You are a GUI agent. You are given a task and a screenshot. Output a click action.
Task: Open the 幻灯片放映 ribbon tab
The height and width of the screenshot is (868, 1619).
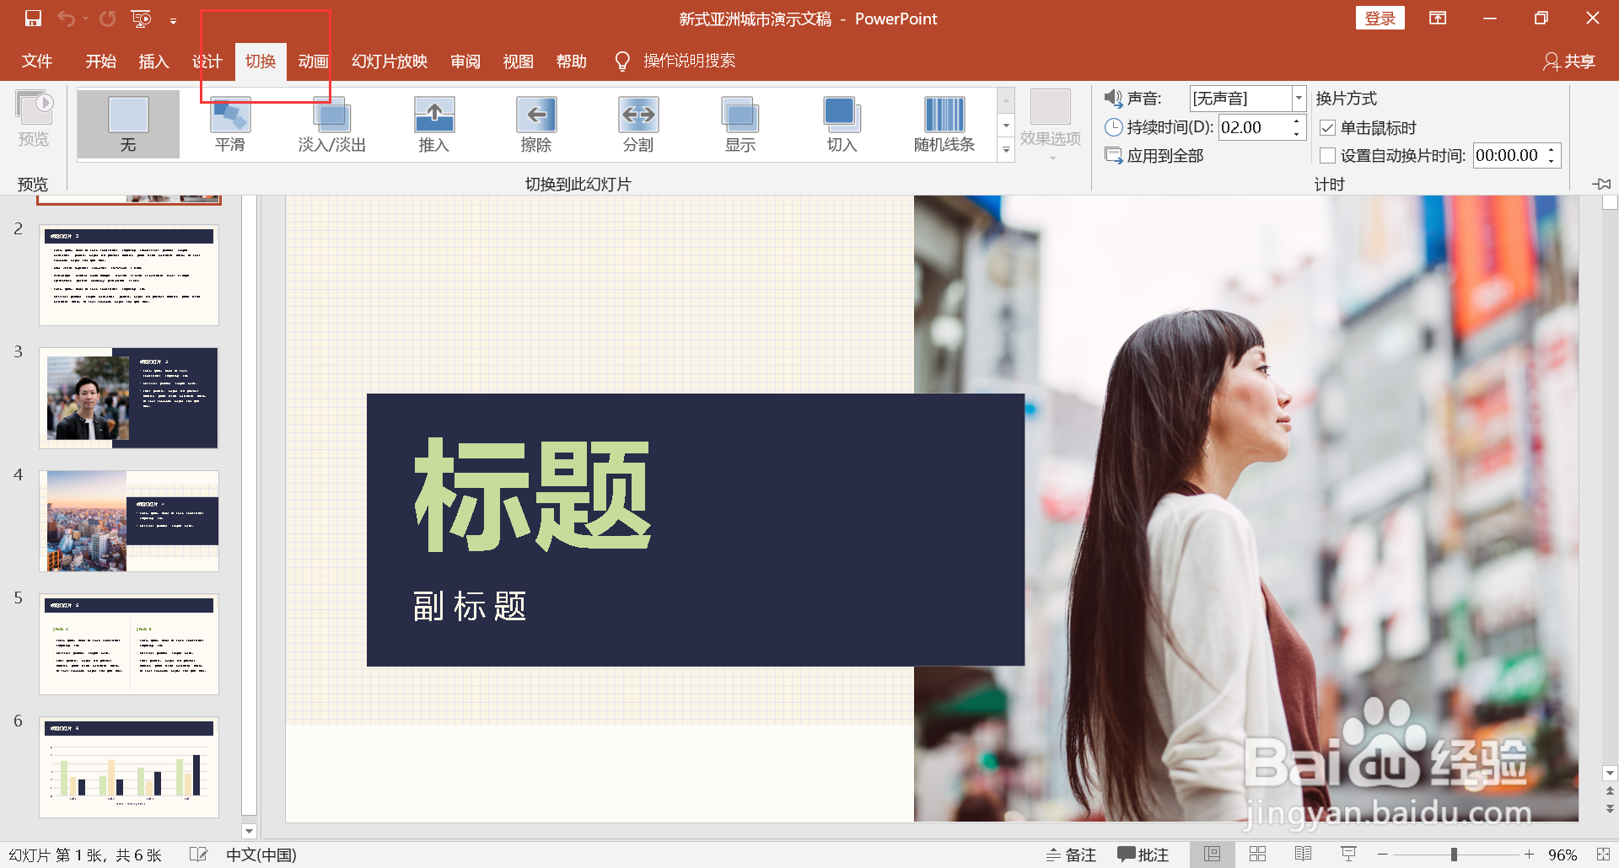click(388, 61)
